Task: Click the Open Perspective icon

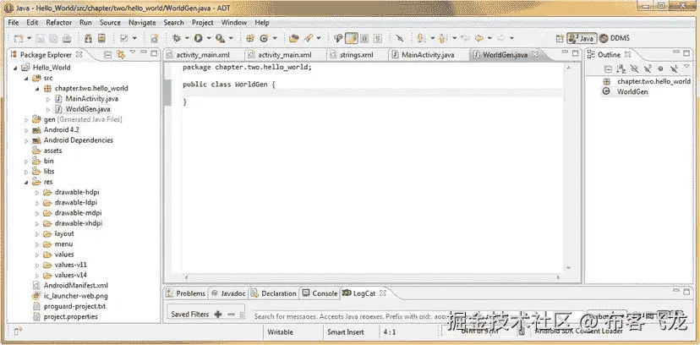Action: pyautogui.click(x=560, y=38)
